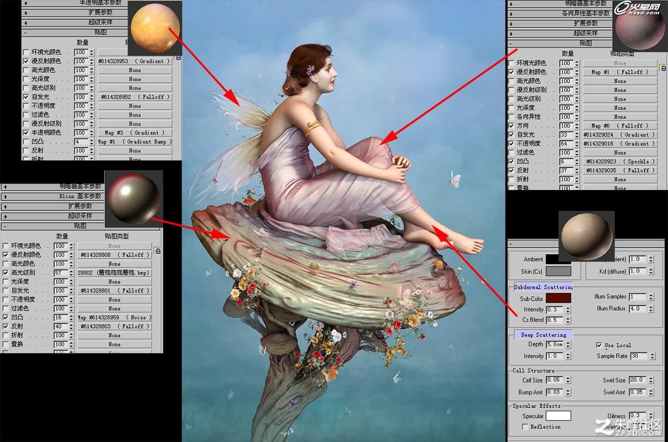
Task: Uncheck the 半透明颜色 map checkbox
Action: [26, 133]
